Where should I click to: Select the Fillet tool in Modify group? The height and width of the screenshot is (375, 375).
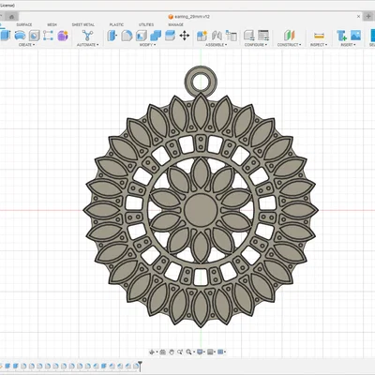(127, 36)
